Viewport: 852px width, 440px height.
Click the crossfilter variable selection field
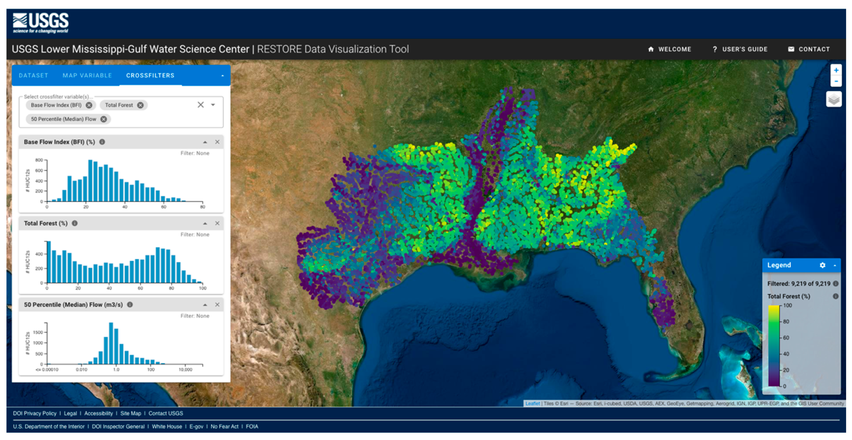tap(121, 112)
